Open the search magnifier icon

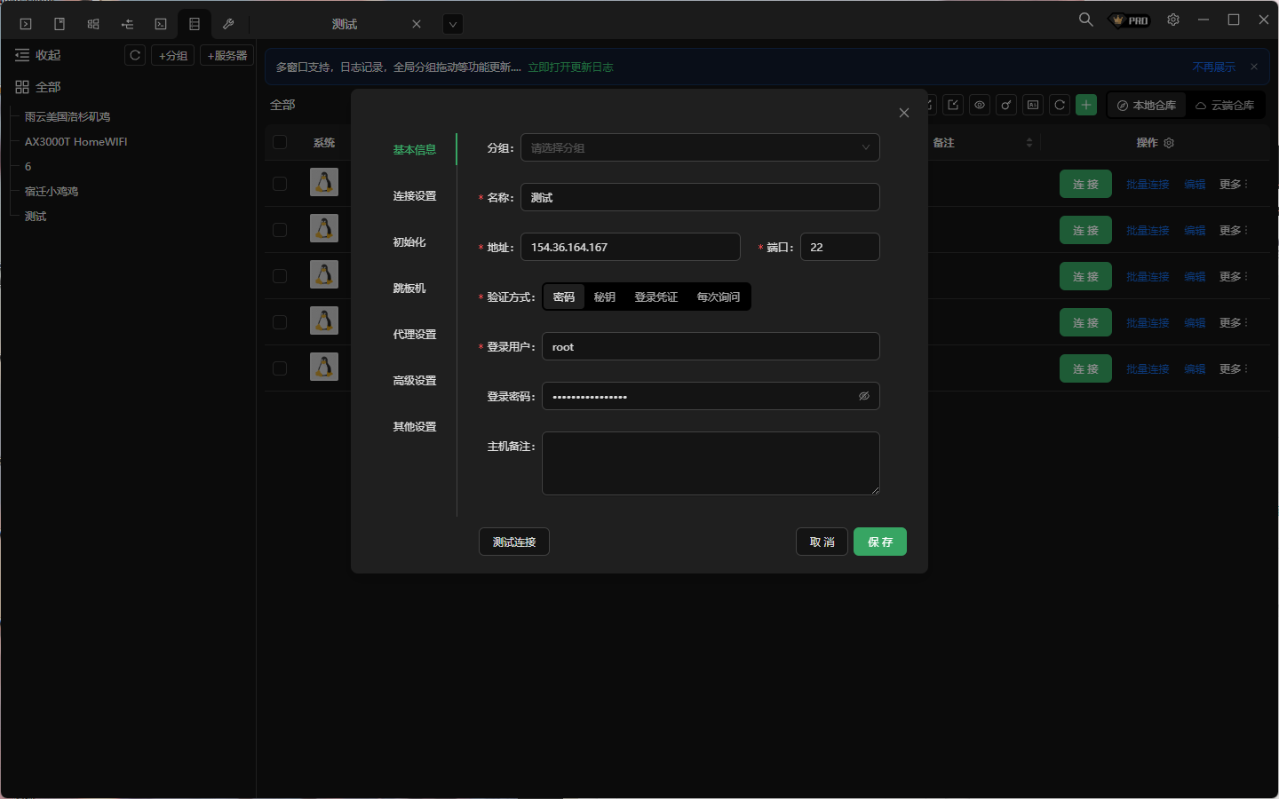pos(1085,20)
